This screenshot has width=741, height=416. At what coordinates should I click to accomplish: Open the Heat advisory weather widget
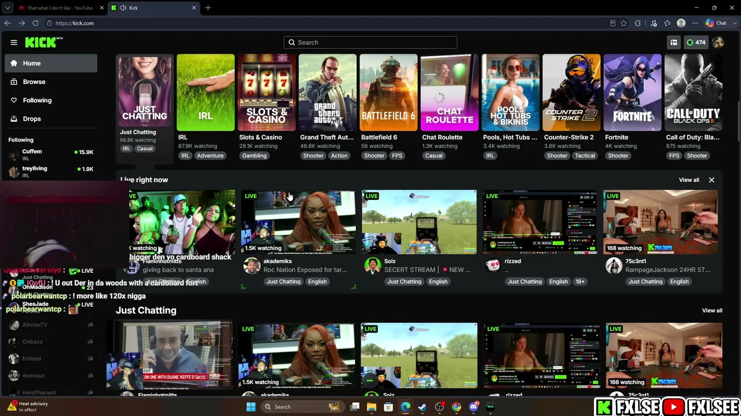[28, 407]
